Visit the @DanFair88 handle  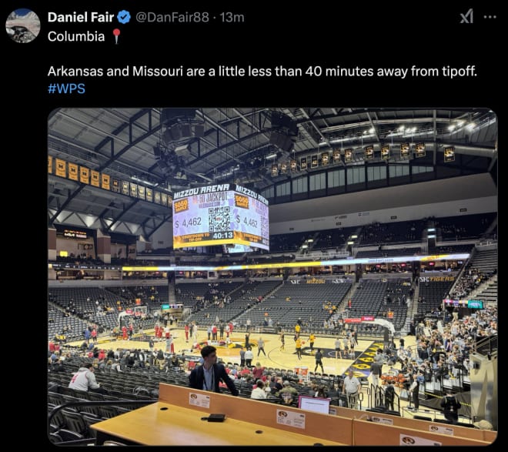pos(172,17)
